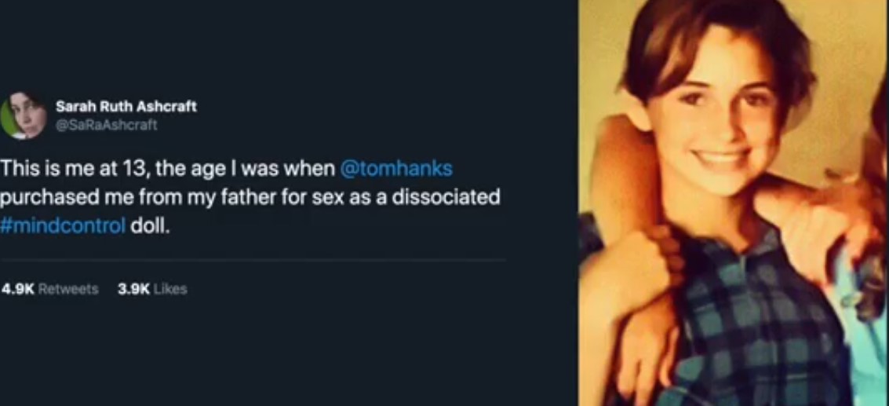
Task: Open the Sarah Ruth Ashcraft display name
Action: 126,106
